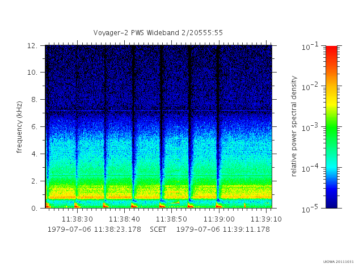The height and width of the screenshot is (272, 363).
Task: Click the '0.' frequency tick label
Action: (x=34, y=209)
